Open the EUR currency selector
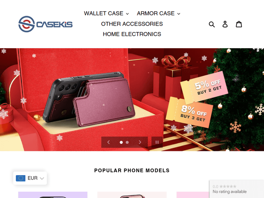This screenshot has height=198, width=264. pos(30,178)
